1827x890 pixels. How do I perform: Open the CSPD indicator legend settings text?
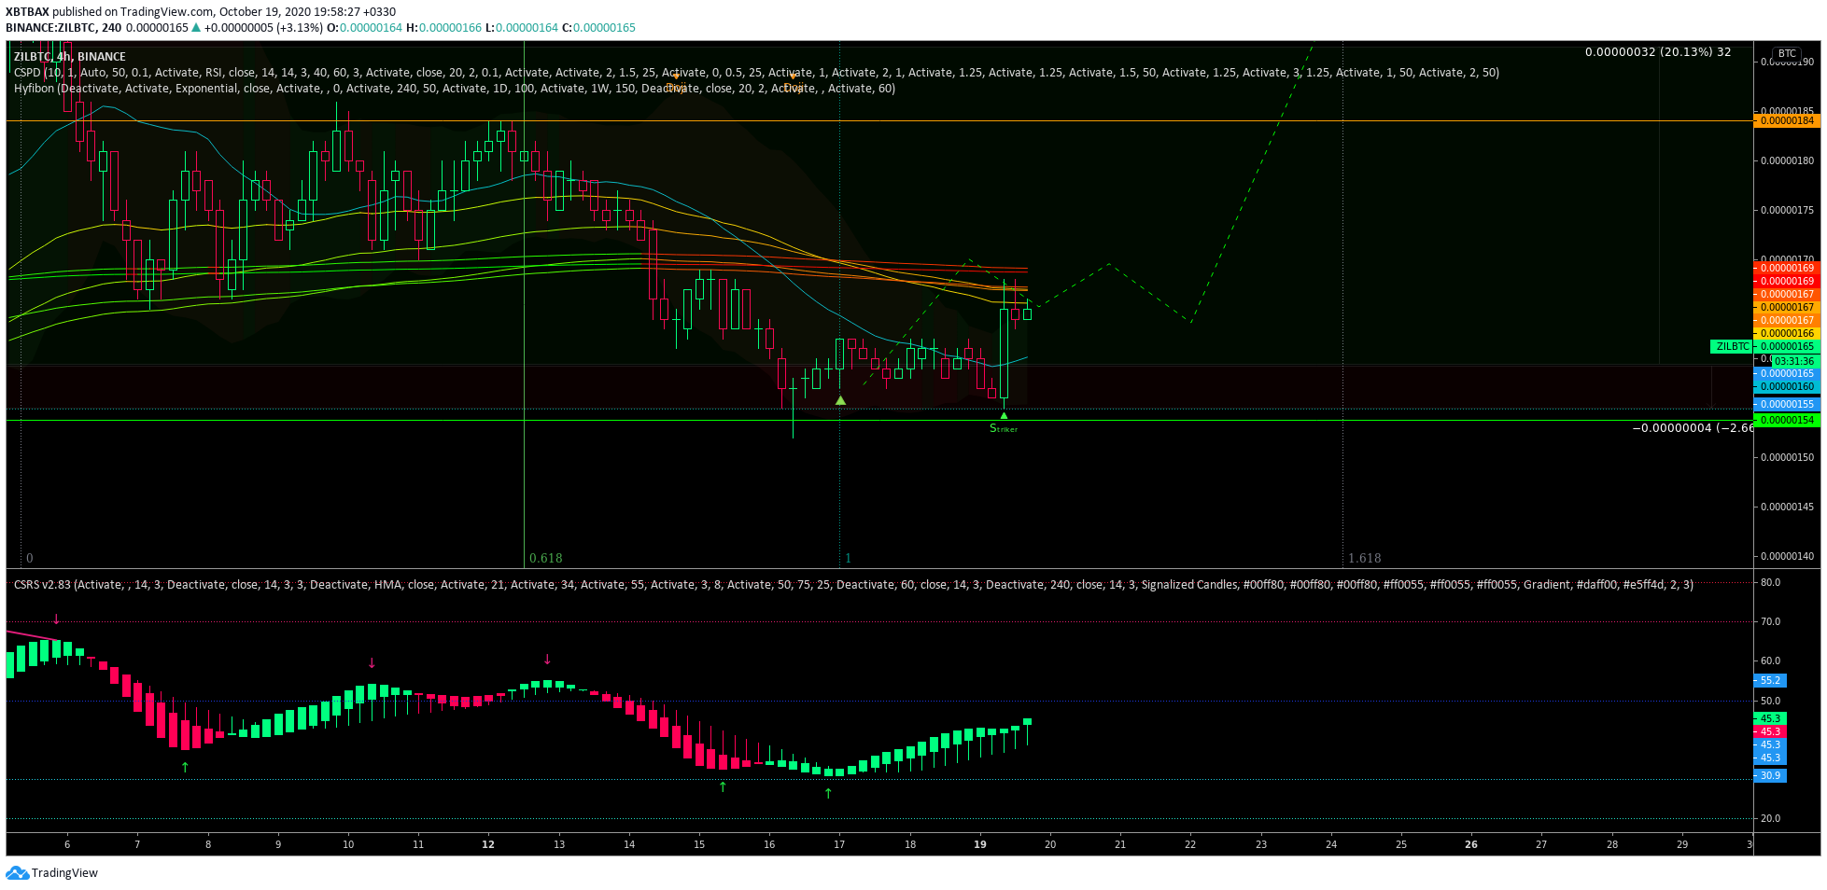(x=756, y=73)
